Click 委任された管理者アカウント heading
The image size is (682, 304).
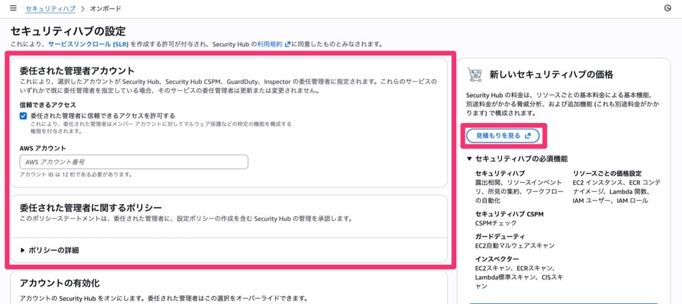(x=77, y=71)
